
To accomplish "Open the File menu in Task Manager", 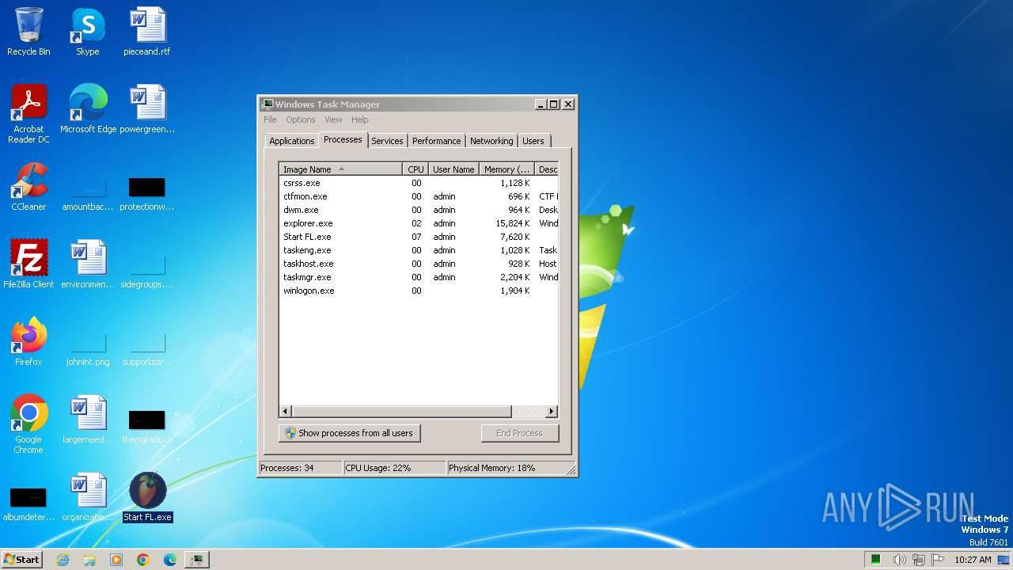I will click(270, 120).
